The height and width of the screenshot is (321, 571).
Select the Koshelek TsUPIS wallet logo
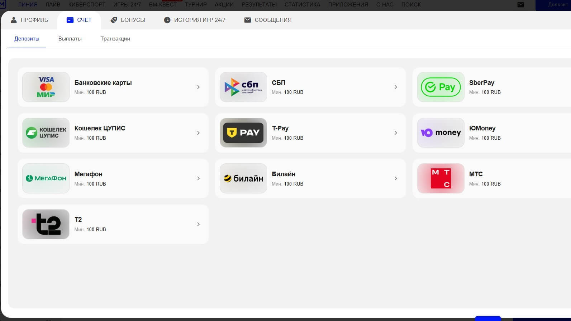tap(46, 133)
